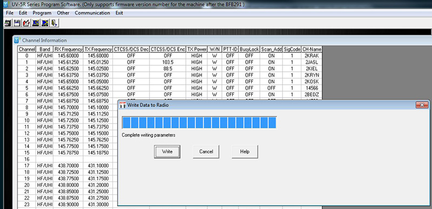
Task: Click the empty channel 16 row number
Action: tap(26, 159)
